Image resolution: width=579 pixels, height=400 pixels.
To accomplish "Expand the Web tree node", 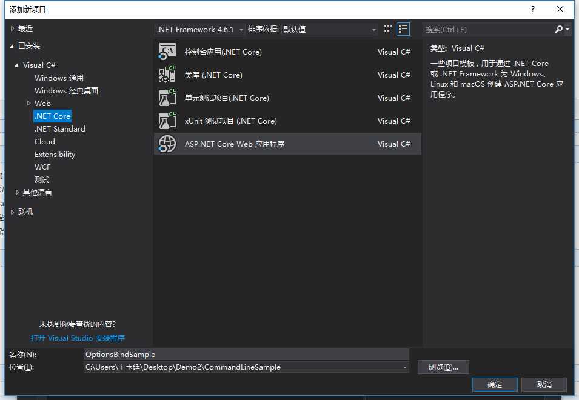I will 29,103.
